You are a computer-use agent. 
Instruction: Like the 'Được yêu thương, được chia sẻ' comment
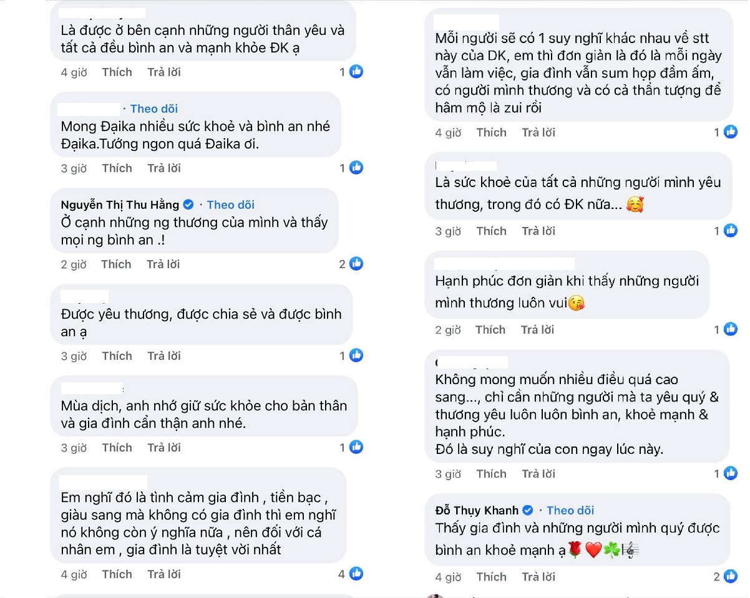[x=117, y=356]
